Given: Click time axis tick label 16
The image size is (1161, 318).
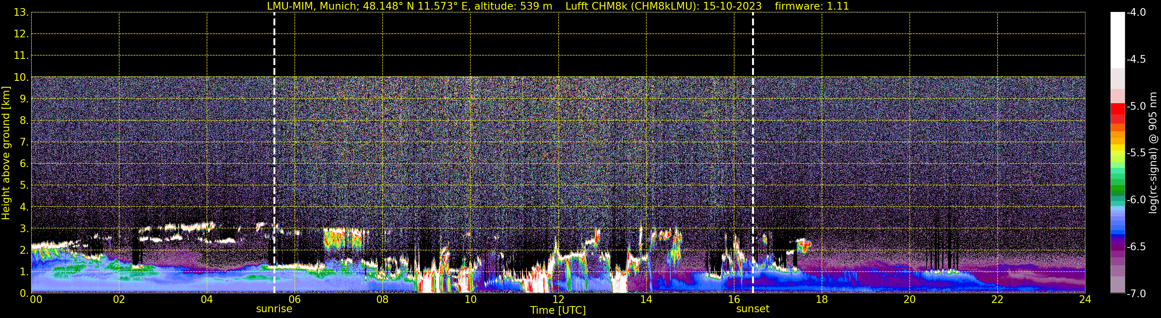Looking at the screenshot, I should [x=734, y=300].
